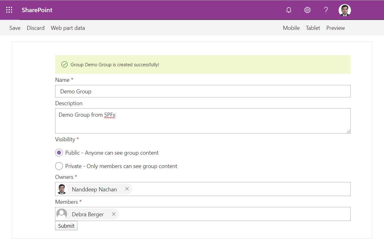
Task: Open the notifications bell
Action: 289,10
